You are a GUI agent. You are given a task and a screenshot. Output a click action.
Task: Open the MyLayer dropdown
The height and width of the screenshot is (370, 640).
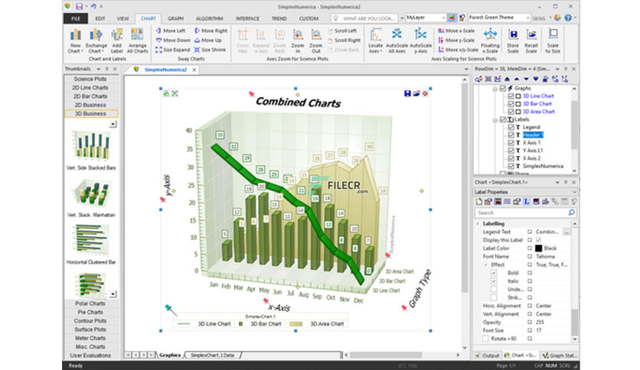coord(444,18)
